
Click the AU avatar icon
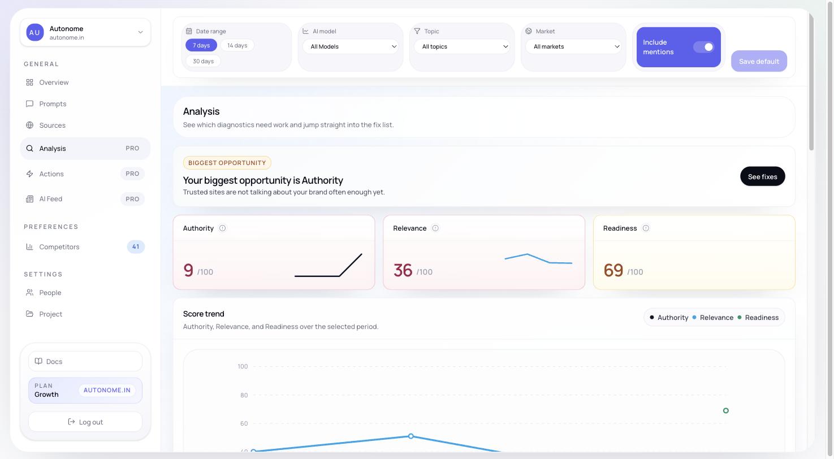(34, 33)
